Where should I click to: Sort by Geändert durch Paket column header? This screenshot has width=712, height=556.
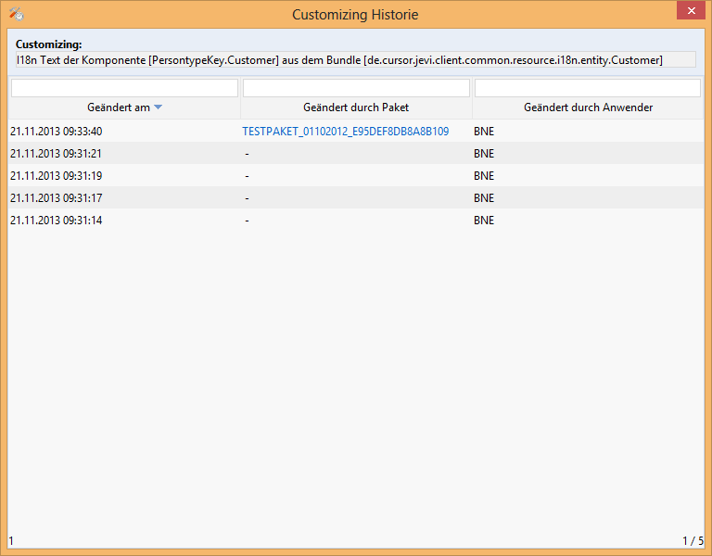[356, 107]
